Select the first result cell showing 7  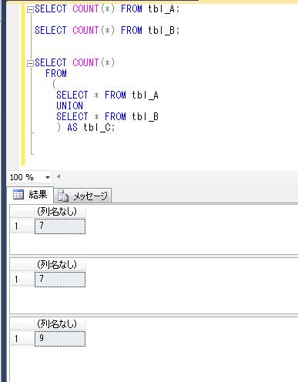click(x=60, y=226)
